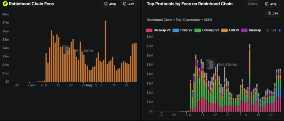This screenshot has width=284, height=121.
Task: Toggle GMGN legend entry
Action: tap(230, 30)
